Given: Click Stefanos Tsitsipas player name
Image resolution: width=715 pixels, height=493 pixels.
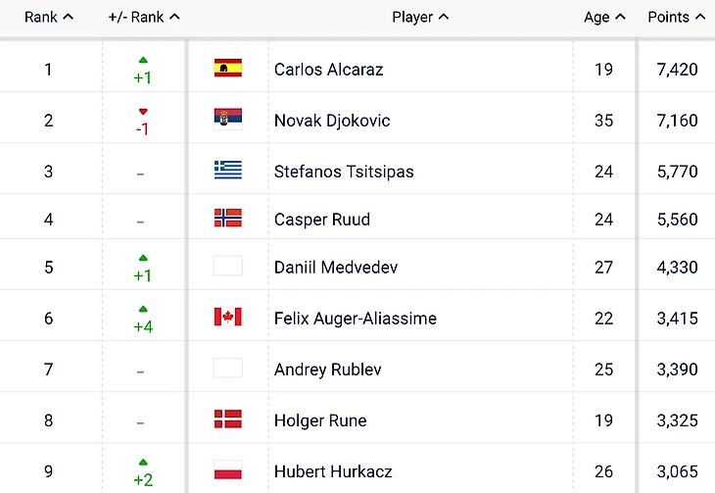Looking at the screenshot, I should point(344,172).
